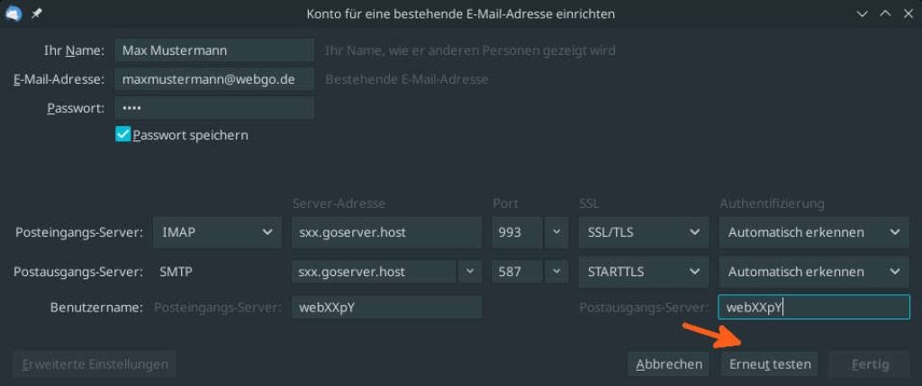Focus the Ihr Name field
922x386 pixels.
(214, 50)
